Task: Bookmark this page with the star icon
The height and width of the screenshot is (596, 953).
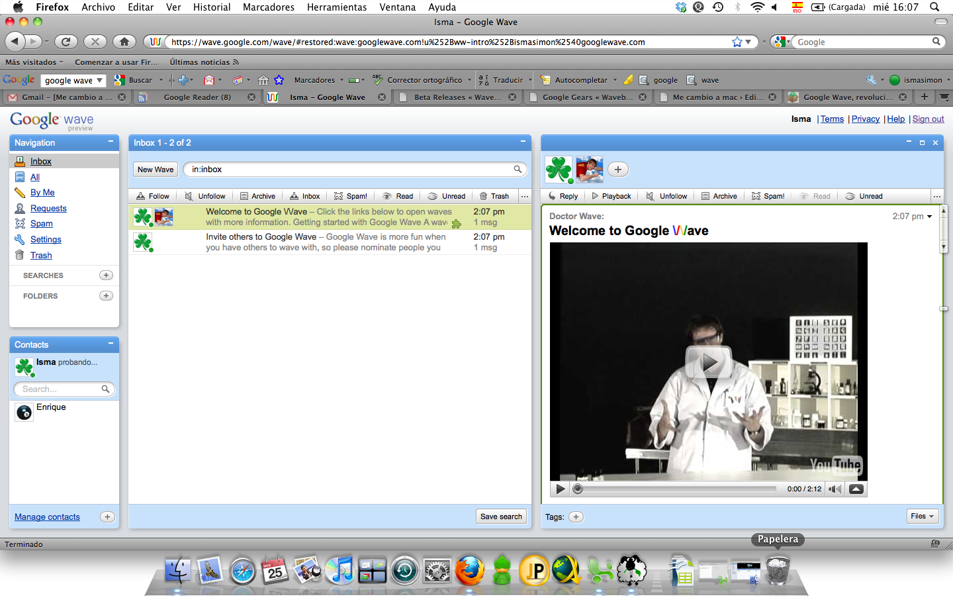Action: pyautogui.click(x=737, y=42)
